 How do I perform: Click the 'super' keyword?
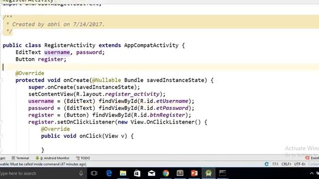coord(36,87)
